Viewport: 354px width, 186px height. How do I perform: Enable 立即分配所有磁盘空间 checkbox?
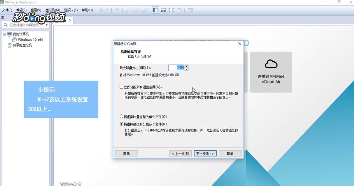121,87
